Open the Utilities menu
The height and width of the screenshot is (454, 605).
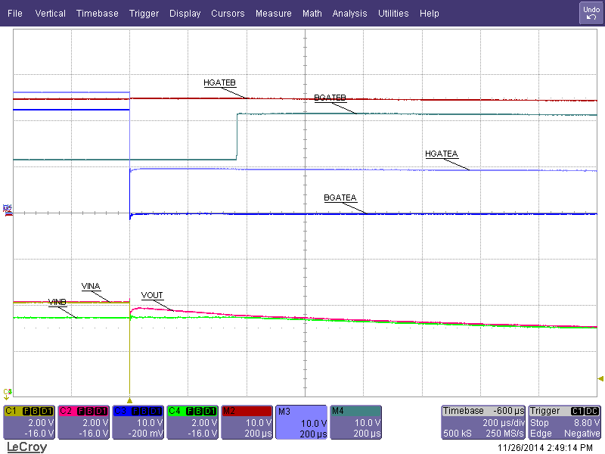click(393, 13)
